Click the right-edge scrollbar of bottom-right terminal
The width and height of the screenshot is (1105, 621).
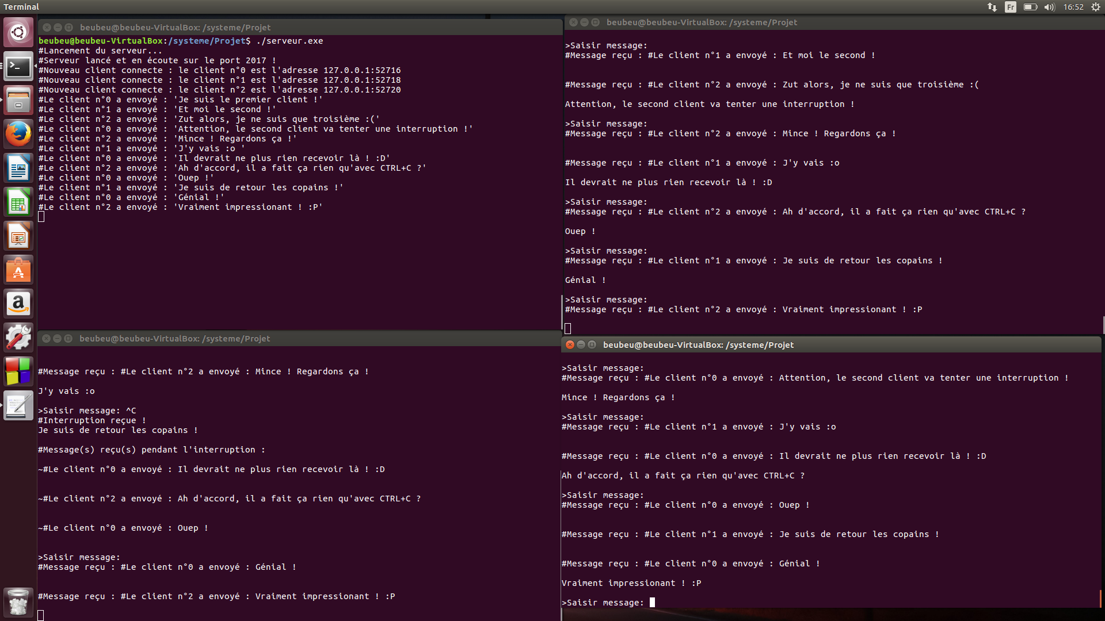1101,598
